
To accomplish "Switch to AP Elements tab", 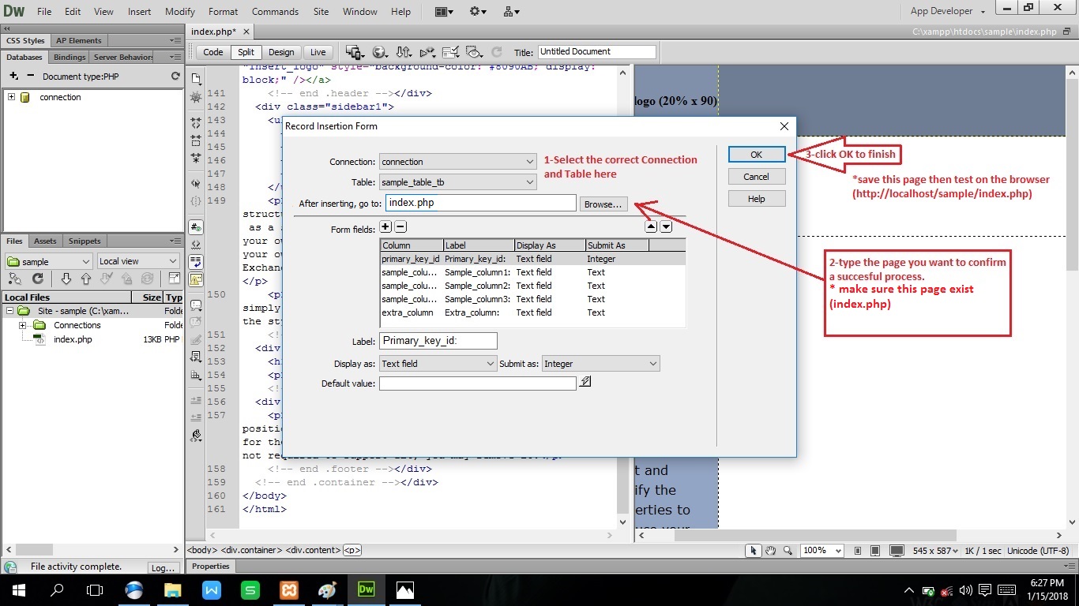I will point(78,40).
